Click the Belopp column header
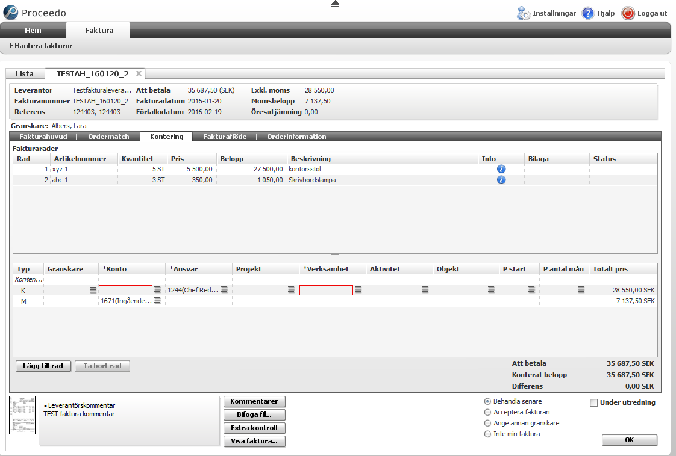Screen dimensions: 676x456 point(252,159)
